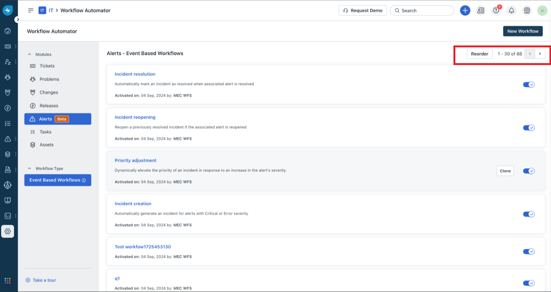The width and height of the screenshot is (551, 292).
Task: Open the Test workfow1725453130 link
Action: [x=143, y=247]
